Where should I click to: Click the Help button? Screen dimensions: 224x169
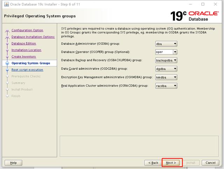click(x=13, y=163)
